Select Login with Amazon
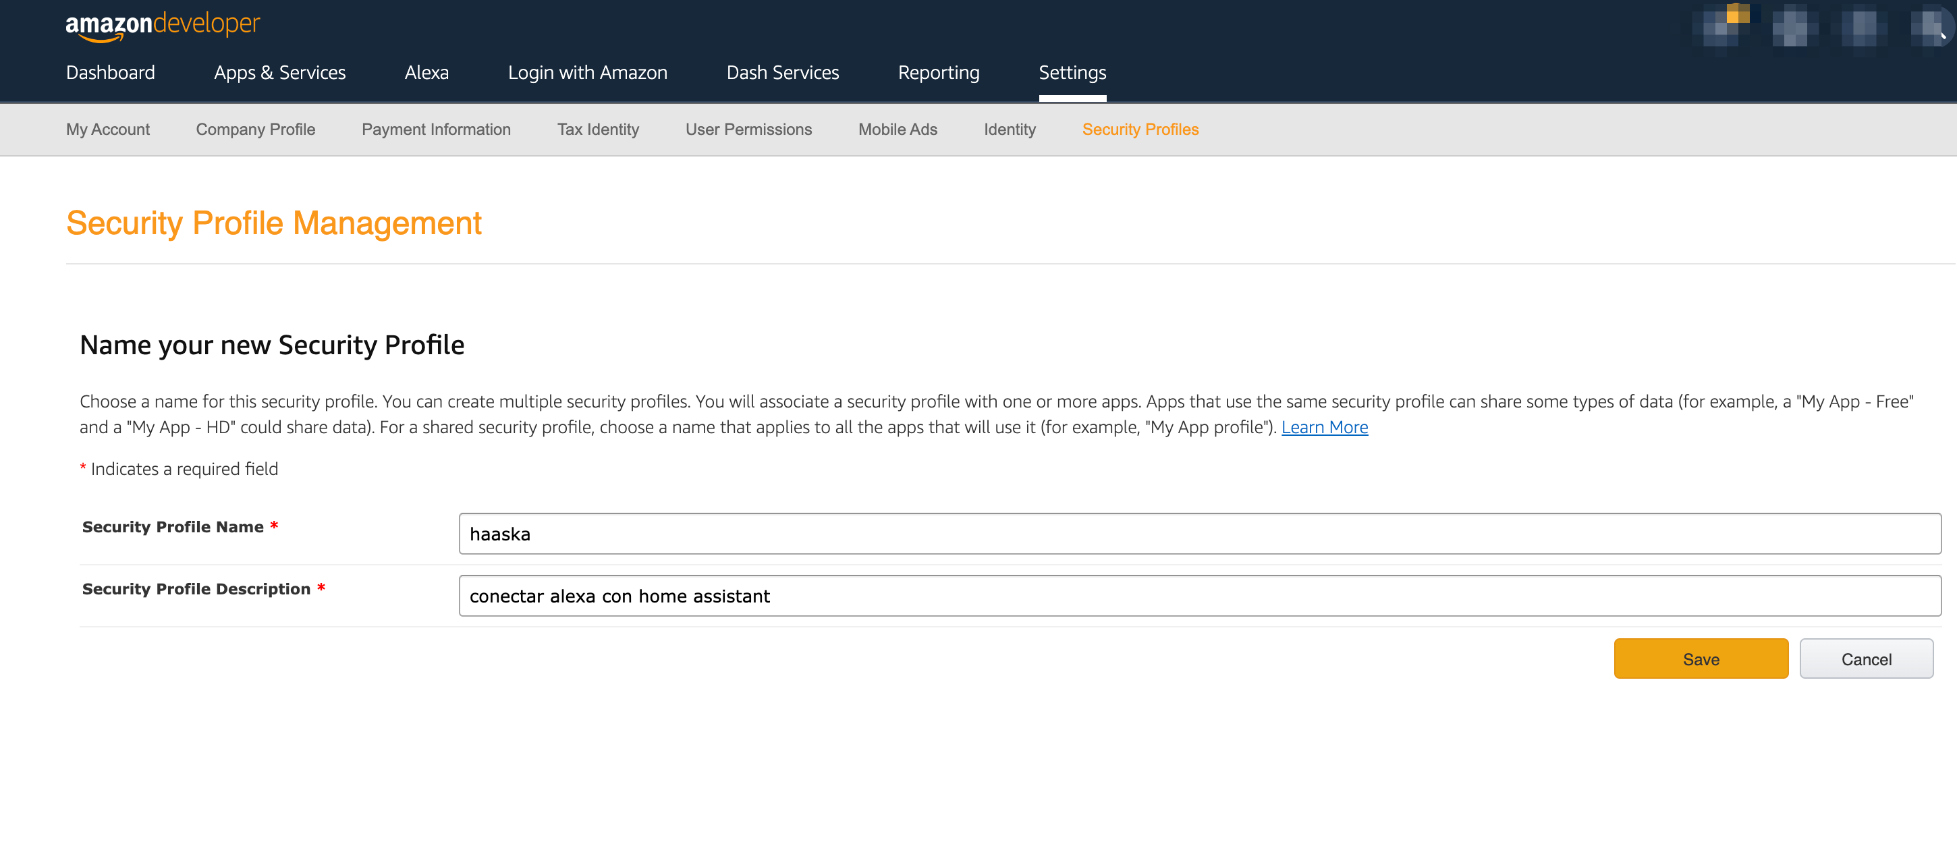Screen dimensions: 1957x842 [587, 72]
